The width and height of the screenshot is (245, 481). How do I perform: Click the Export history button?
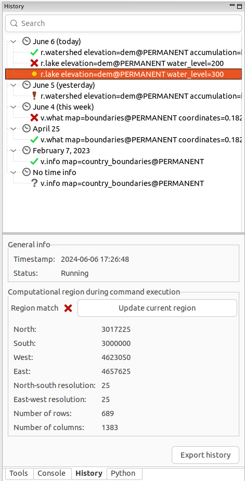(205, 455)
